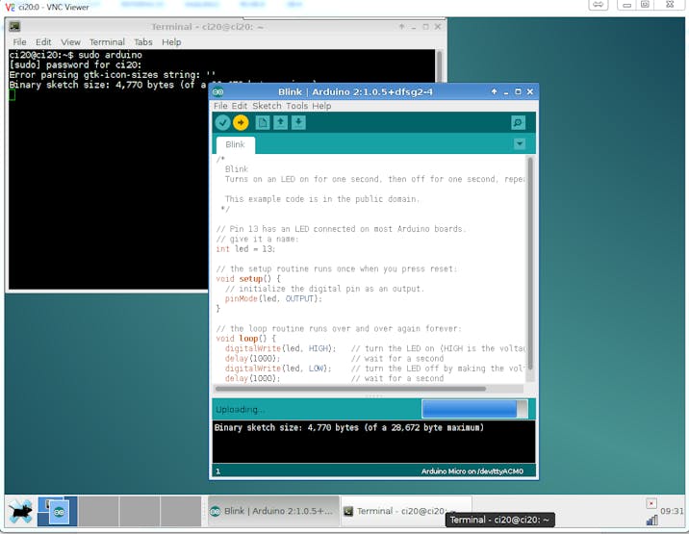Click the 'Error parsing gtk-icon-sizes' terminal line
689x534 pixels.
coord(112,75)
